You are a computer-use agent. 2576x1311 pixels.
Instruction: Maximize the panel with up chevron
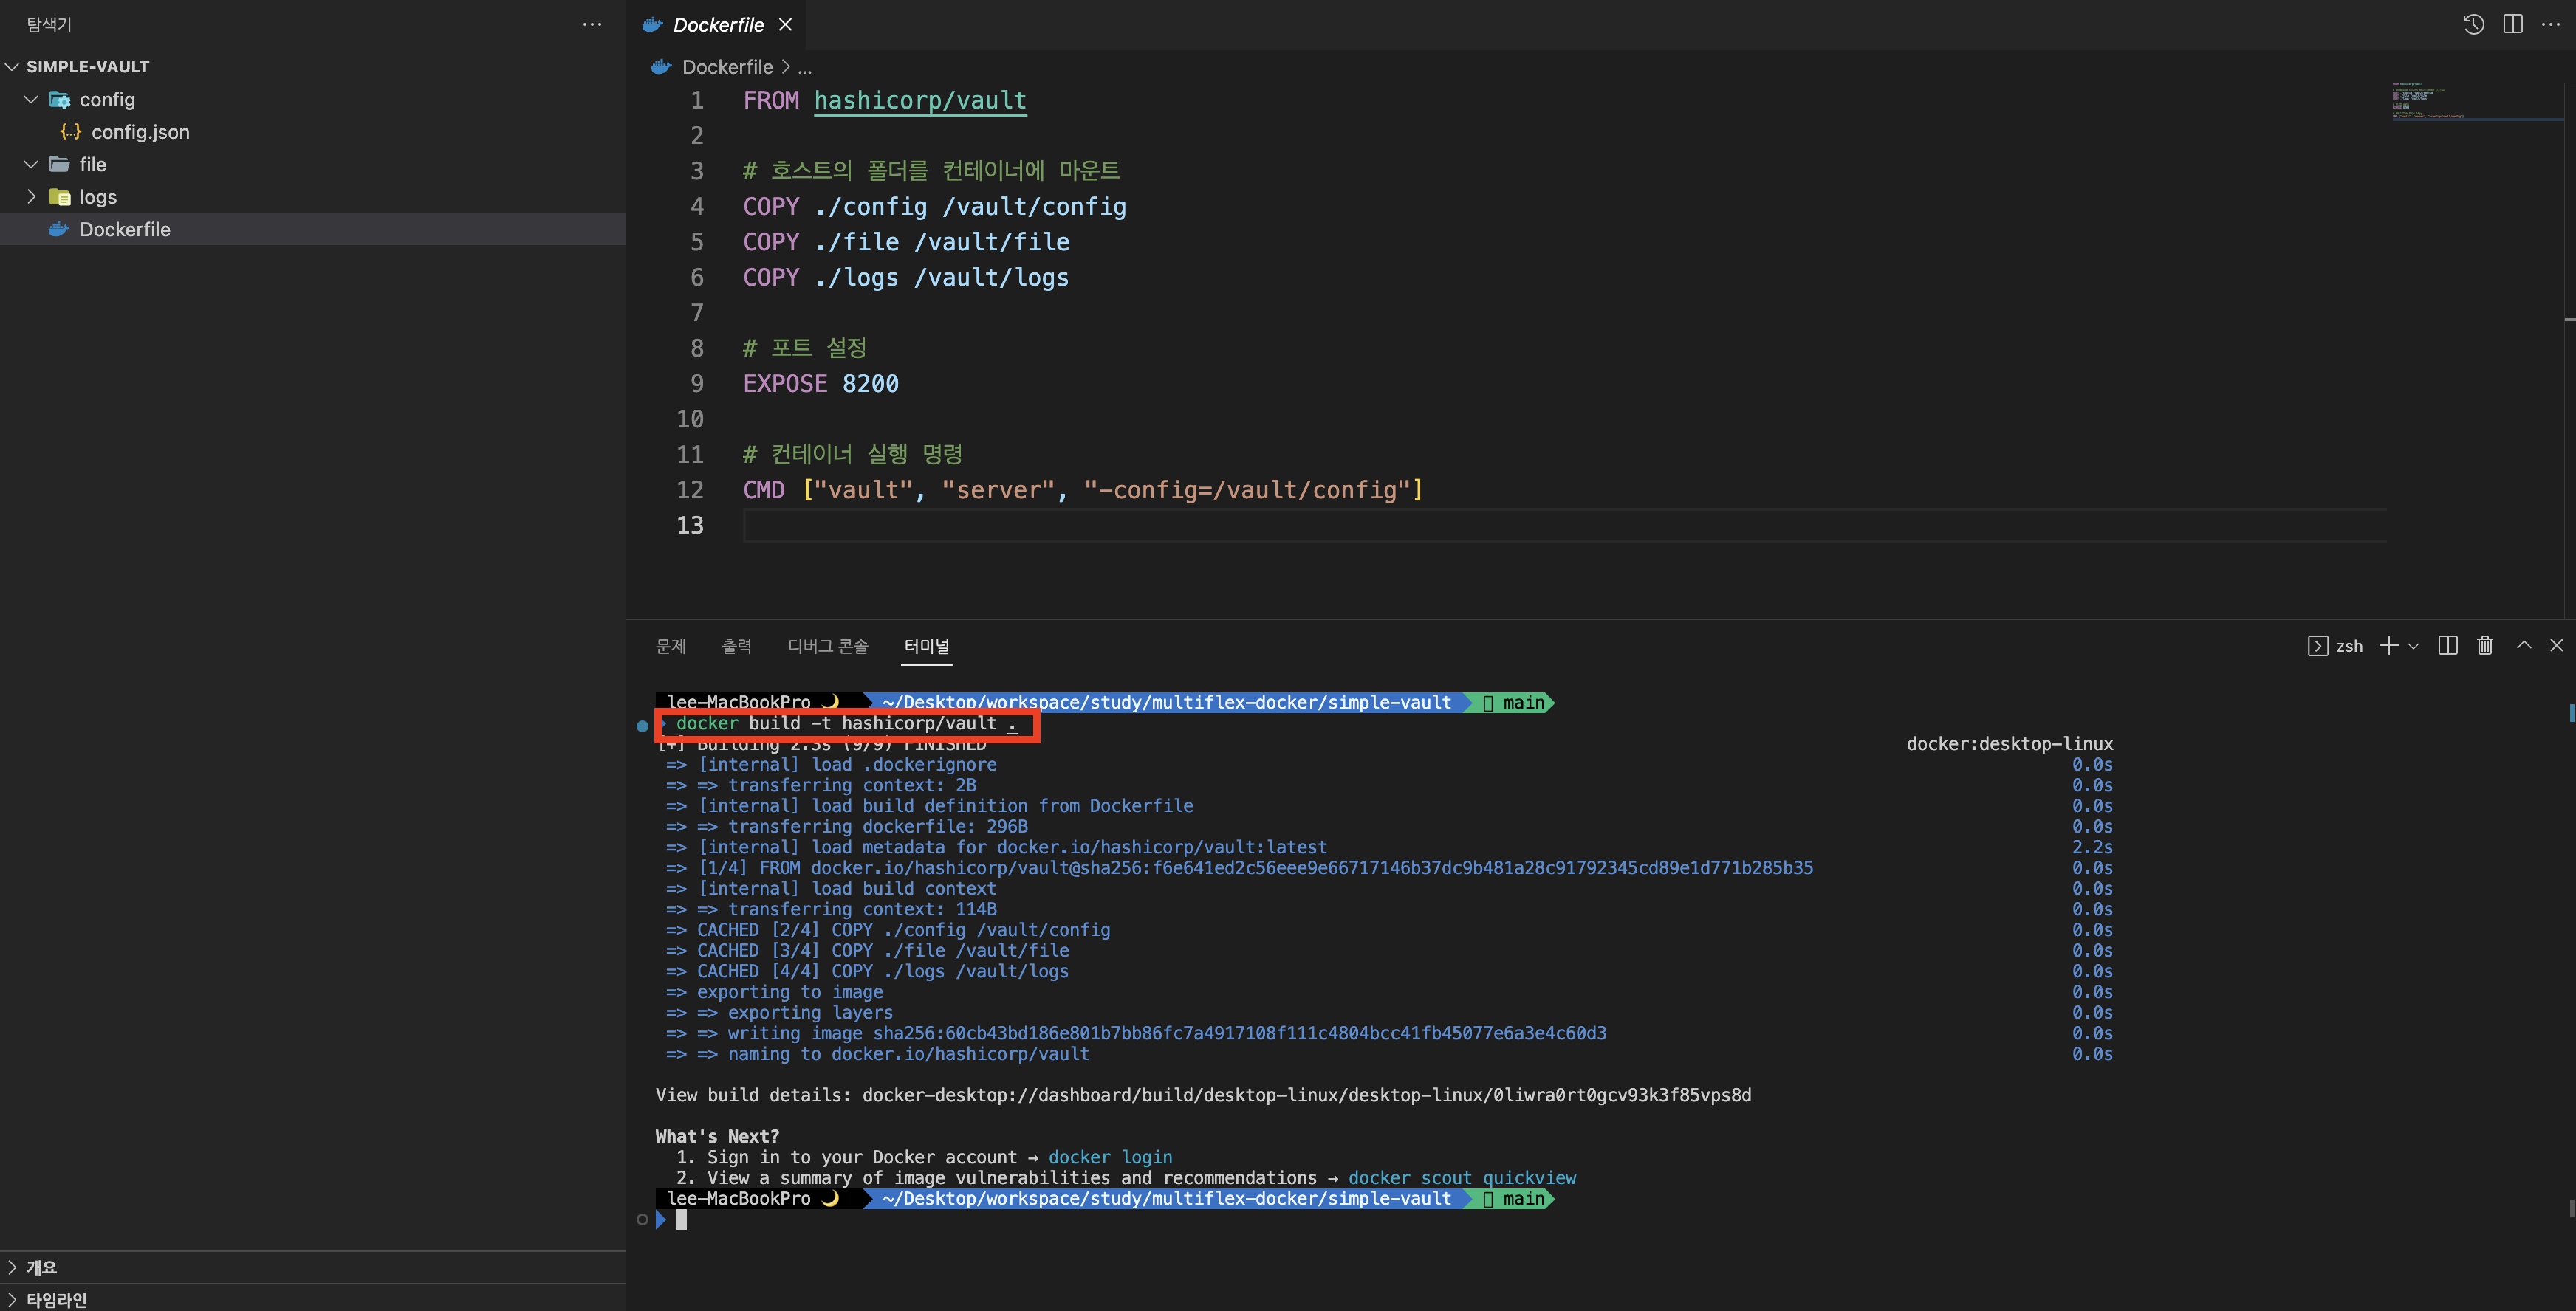2524,645
